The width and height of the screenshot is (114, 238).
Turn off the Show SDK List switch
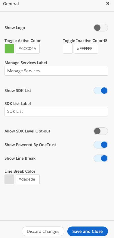[101, 91]
